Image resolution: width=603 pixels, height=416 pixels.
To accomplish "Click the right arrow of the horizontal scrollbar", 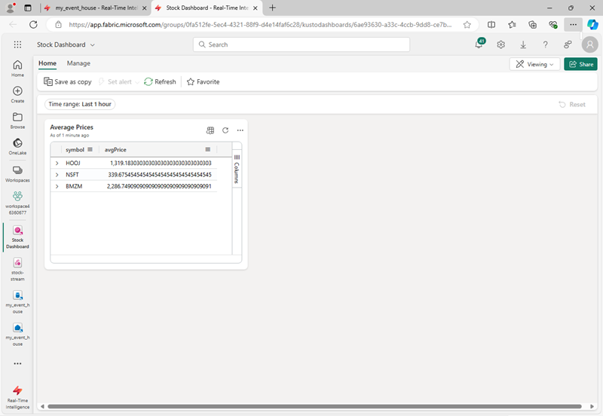I will (592, 406).
